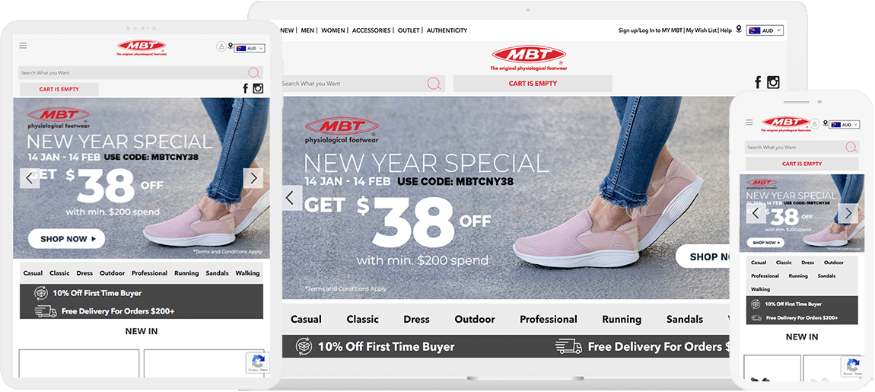Select Sandals category on phone
Image resolution: width=875 pixels, height=392 pixels.
(x=826, y=276)
